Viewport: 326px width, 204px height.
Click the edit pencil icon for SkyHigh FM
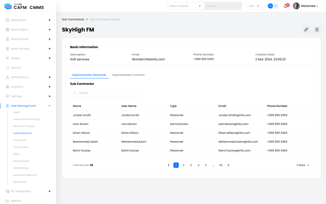[306, 30]
